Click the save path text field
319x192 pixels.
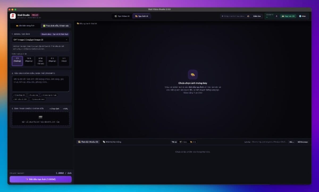coord(270,142)
